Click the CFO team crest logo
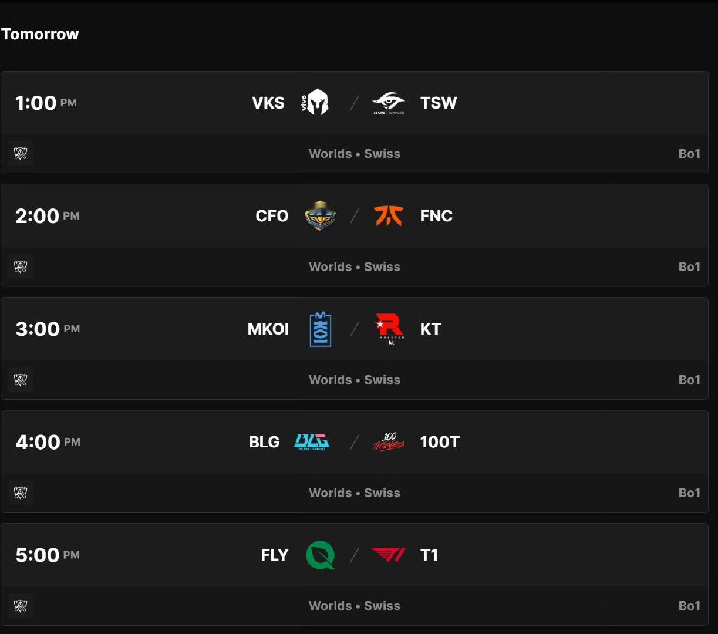Image resolution: width=718 pixels, height=634 pixels. tap(321, 216)
